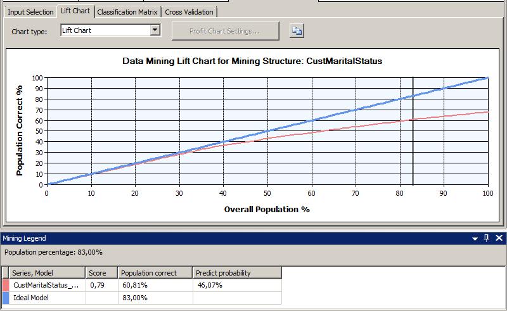Click the 46,07% predict probability cell
Viewport: 507px width, 311px height.
pyautogui.click(x=237, y=285)
